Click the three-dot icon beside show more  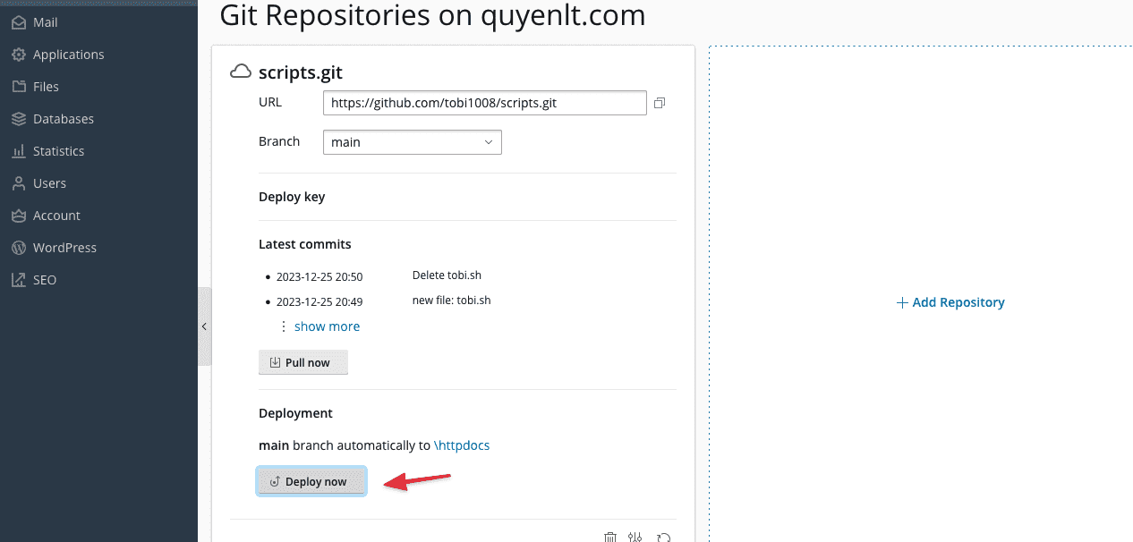click(x=284, y=326)
